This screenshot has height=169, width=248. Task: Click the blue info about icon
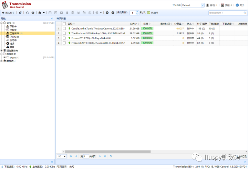[x=237, y=5]
